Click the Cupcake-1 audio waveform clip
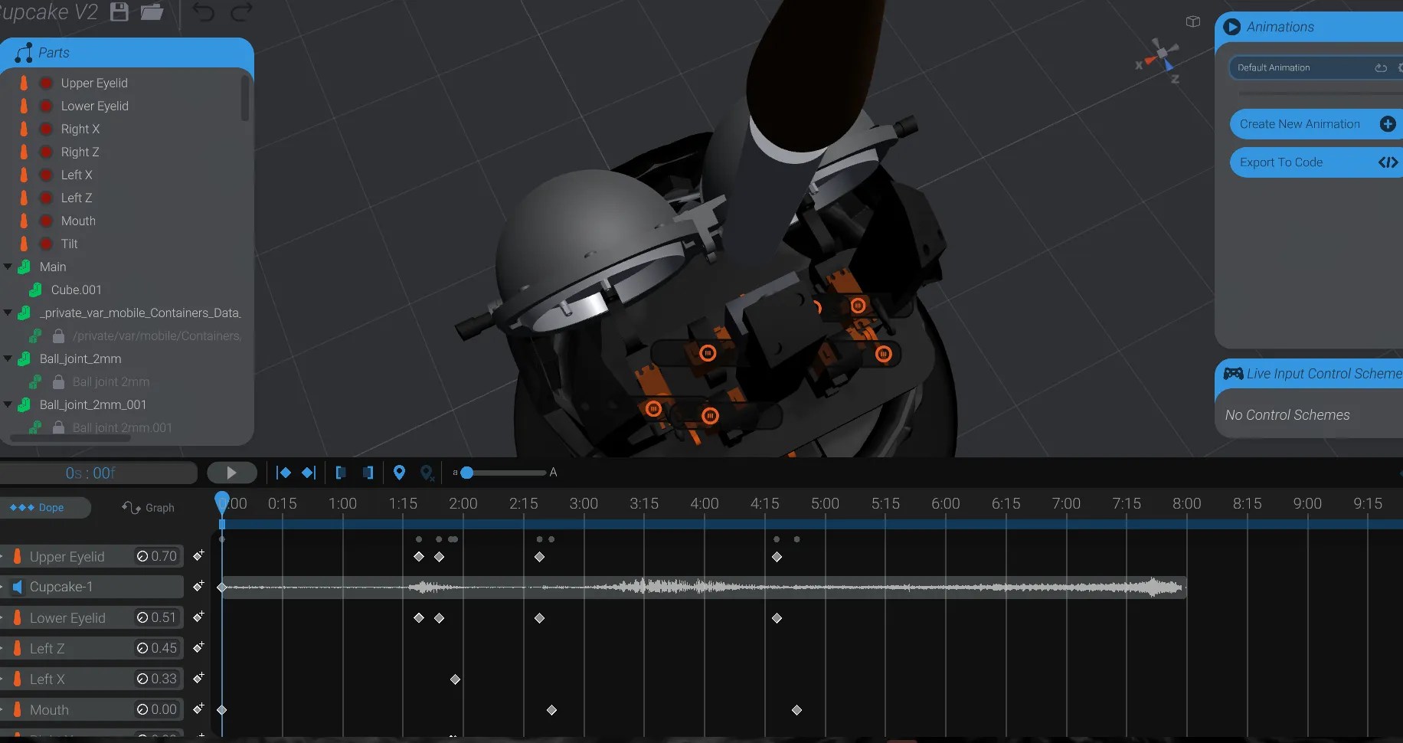1403x743 pixels. click(704, 588)
